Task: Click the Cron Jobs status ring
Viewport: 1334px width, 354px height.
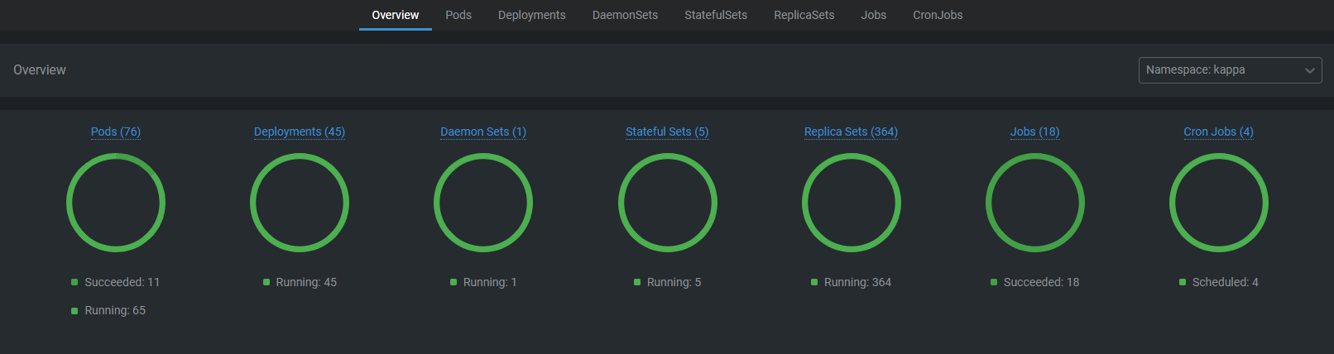Action: (x=1219, y=157)
